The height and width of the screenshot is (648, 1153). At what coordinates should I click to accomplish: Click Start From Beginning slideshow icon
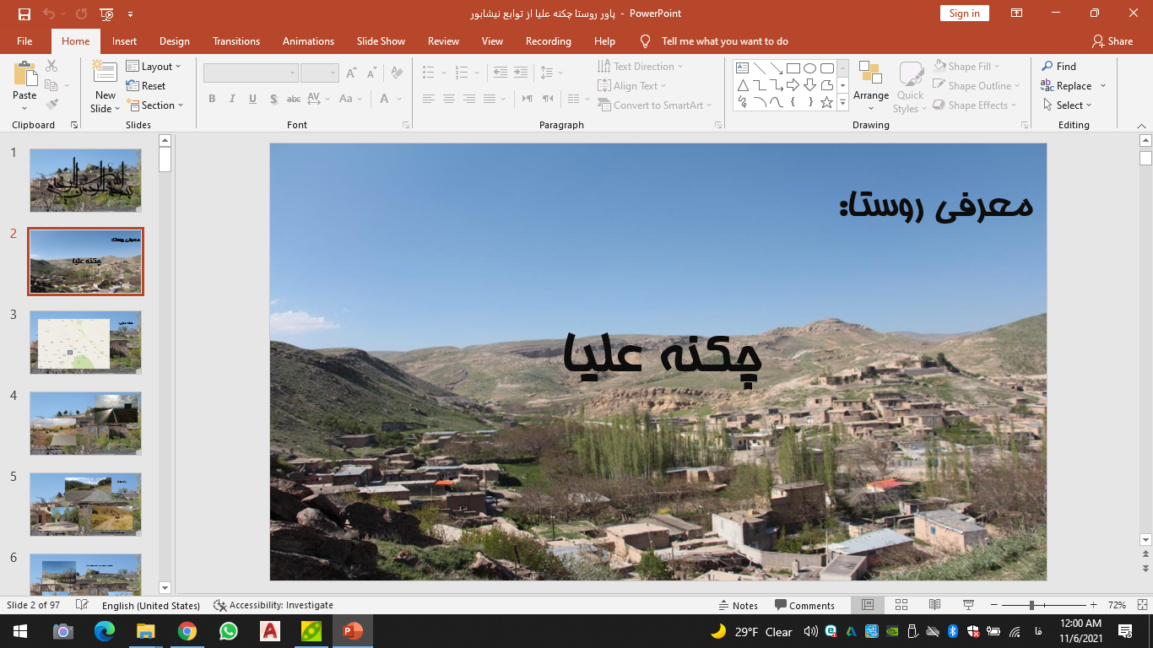(106, 13)
